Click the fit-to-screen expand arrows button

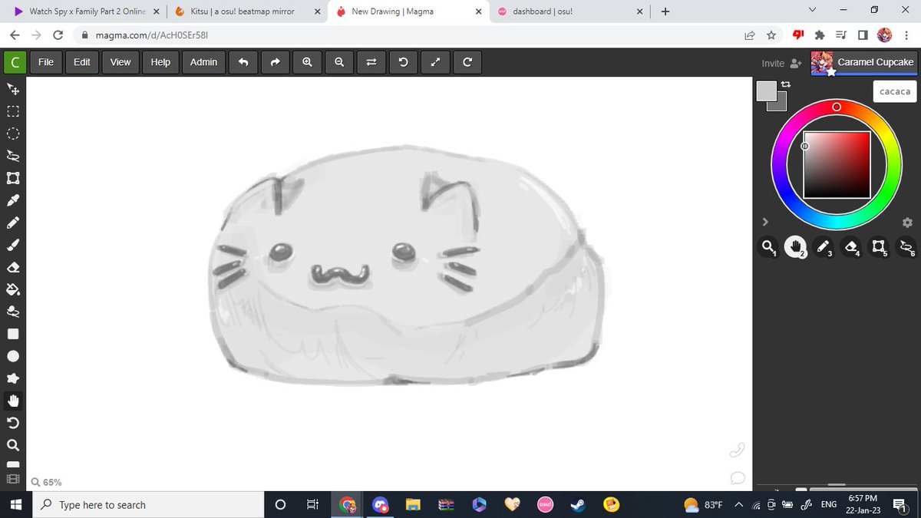pos(435,62)
